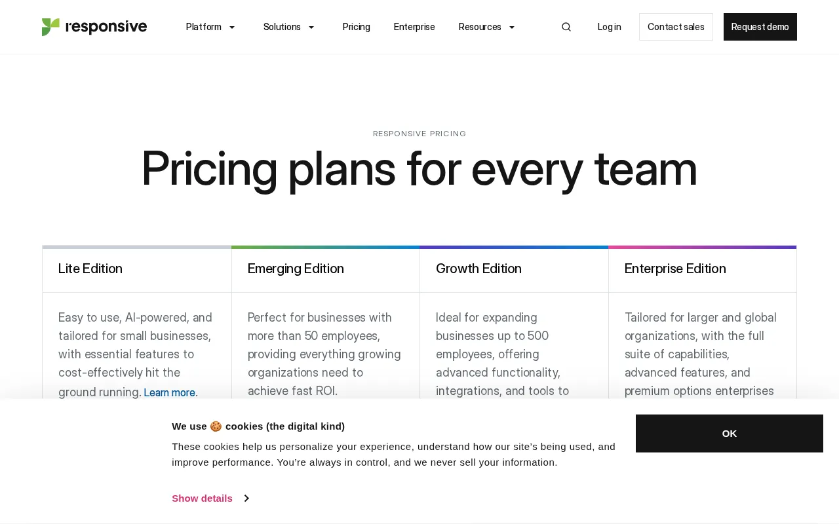The height and width of the screenshot is (524, 839).
Task: Click the RESPONSIVE PRICING label
Action: (x=419, y=134)
